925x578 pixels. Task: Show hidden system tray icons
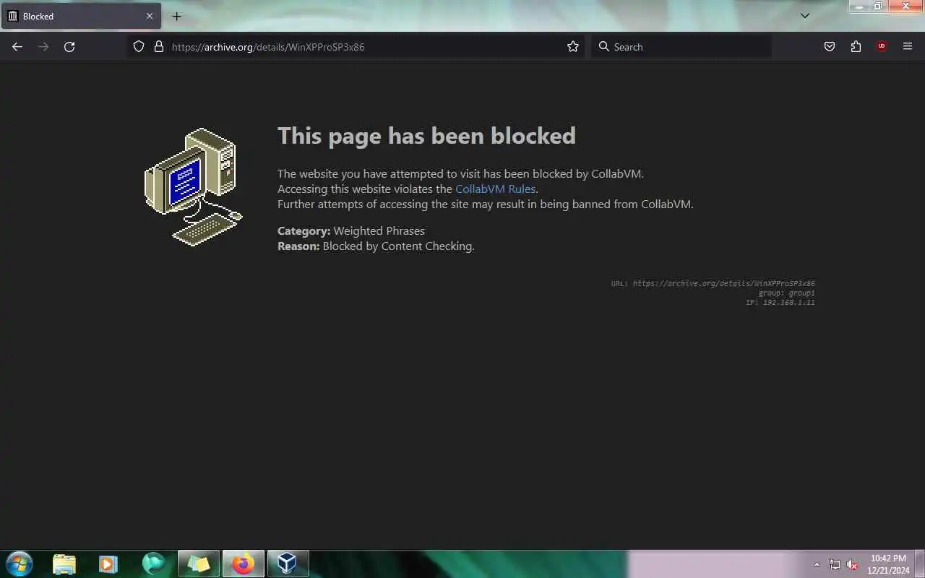click(817, 564)
